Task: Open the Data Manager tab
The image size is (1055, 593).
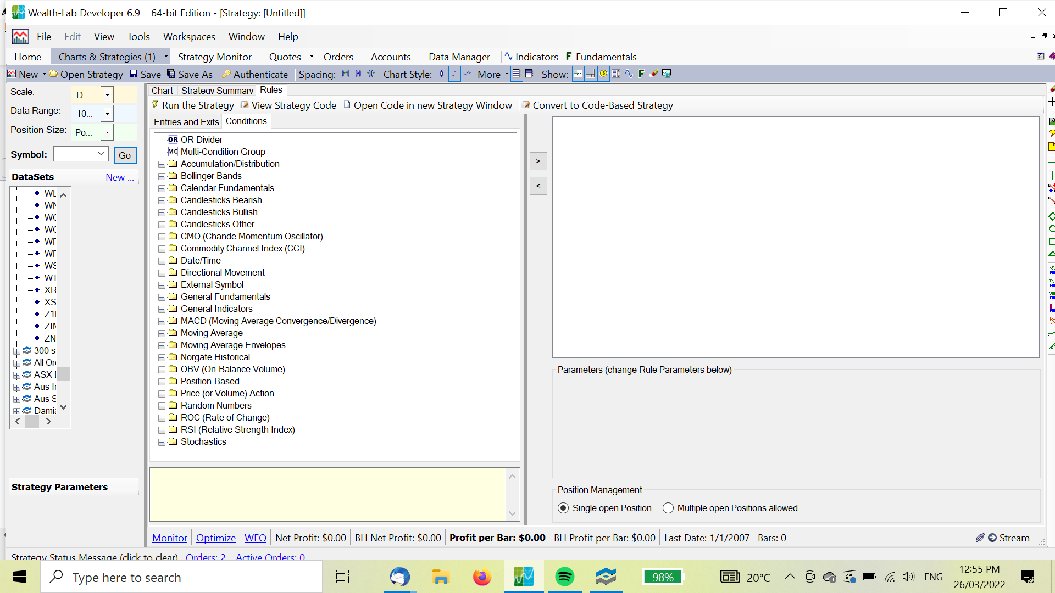Action: click(459, 57)
